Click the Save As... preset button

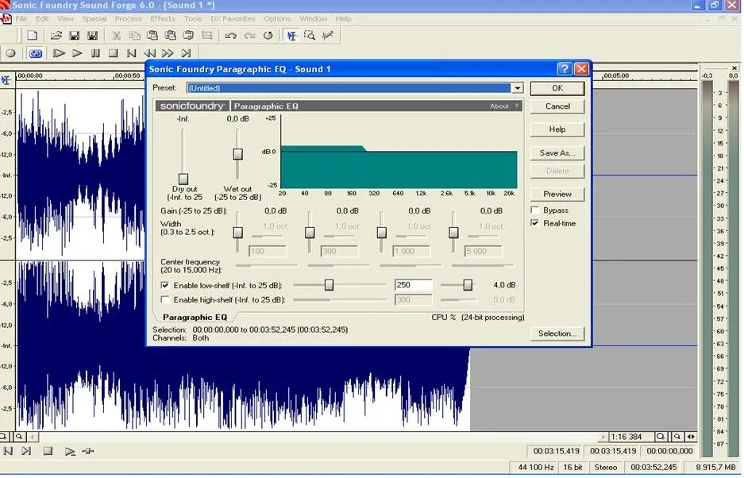(x=557, y=152)
